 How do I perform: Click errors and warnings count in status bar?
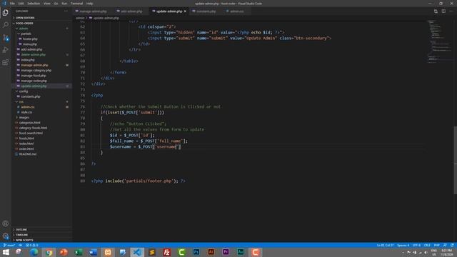tap(31, 245)
